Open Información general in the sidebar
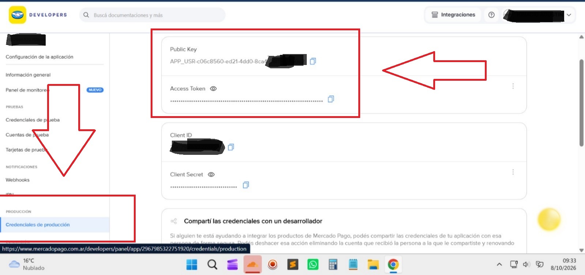585x275 pixels. click(28, 75)
